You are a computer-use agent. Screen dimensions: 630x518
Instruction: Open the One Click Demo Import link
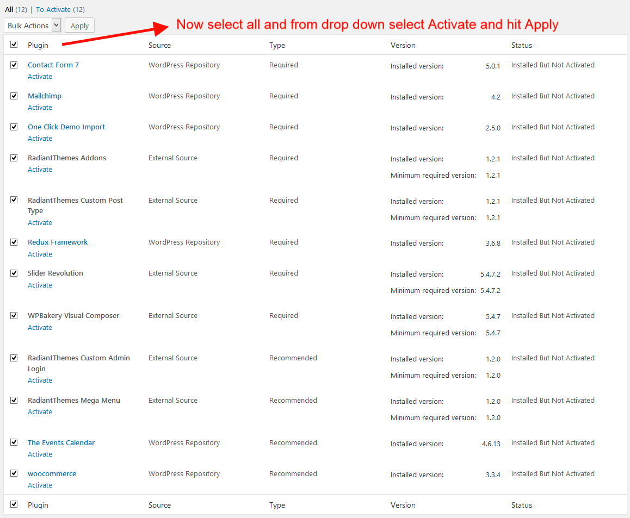coord(66,127)
